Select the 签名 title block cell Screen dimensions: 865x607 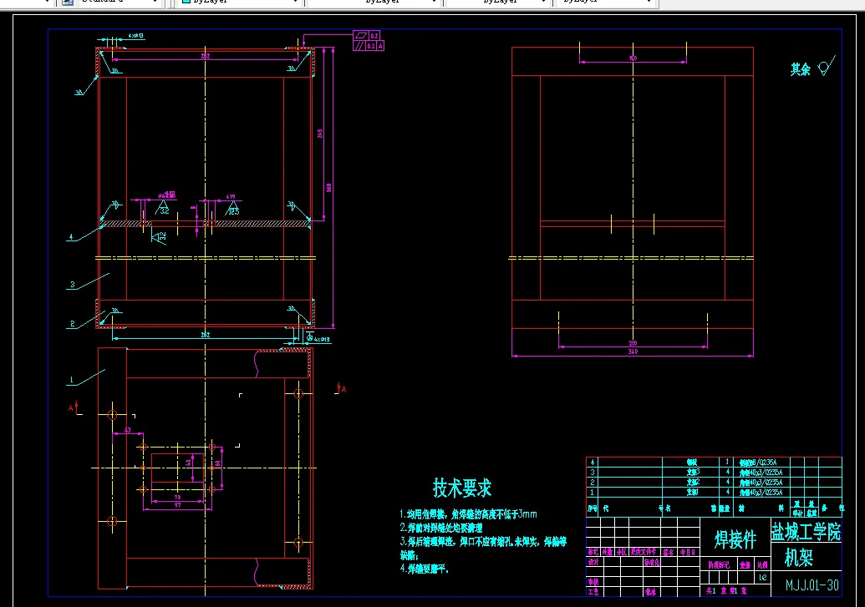click(x=668, y=552)
